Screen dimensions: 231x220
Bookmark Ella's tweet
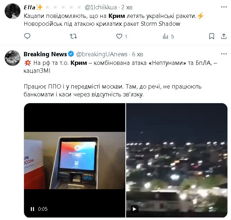(x=212, y=36)
